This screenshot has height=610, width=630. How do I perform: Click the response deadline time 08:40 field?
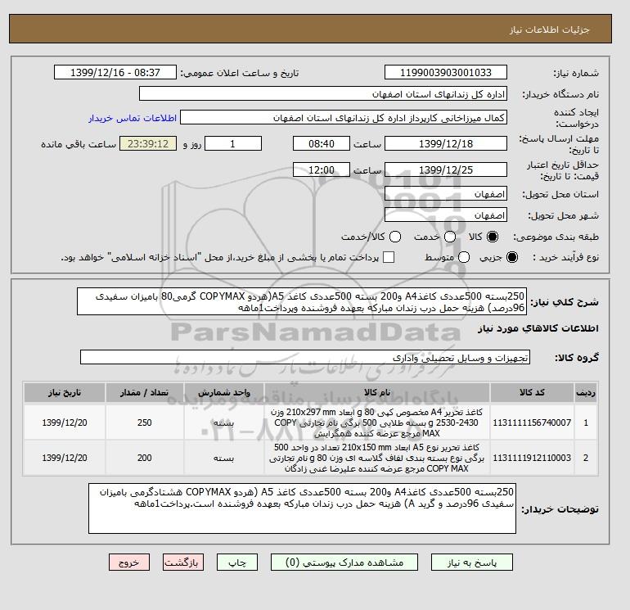pyautogui.click(x=322, y=143)
